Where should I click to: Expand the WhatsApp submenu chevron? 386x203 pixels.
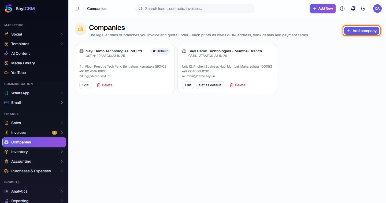pyautogui.click(x=62, y=93)
